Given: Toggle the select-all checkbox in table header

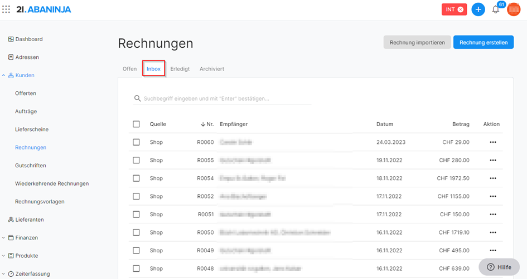Looking at the screenshot, I should (136, 124).
